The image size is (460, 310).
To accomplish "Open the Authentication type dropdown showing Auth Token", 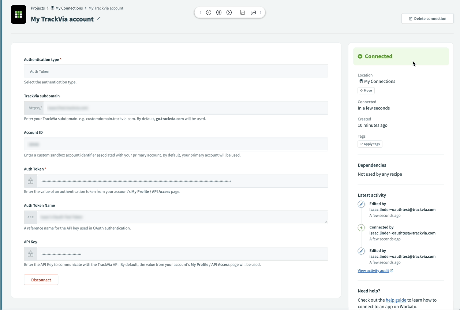I will pos(176,71).
